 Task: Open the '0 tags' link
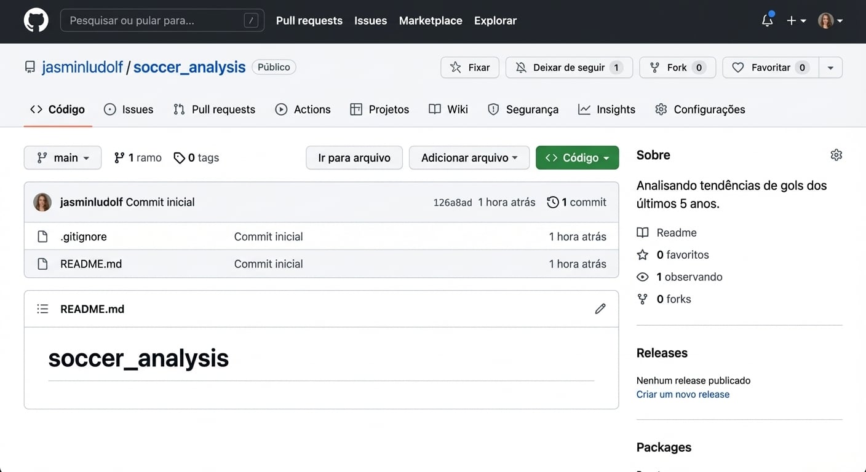196,158
